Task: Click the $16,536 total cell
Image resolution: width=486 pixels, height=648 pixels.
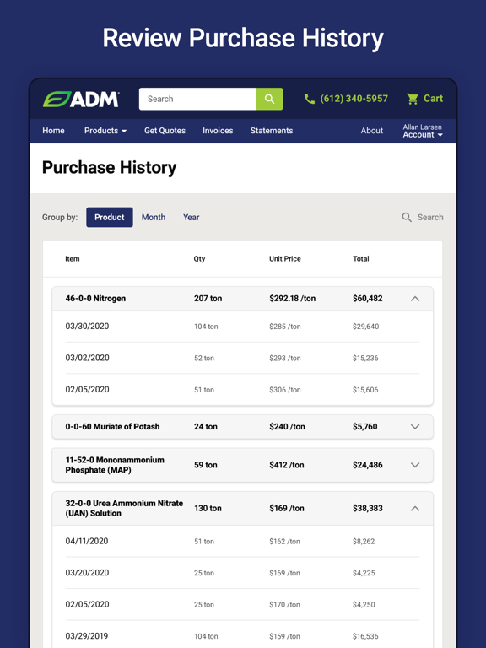Action: coord(365,636)
